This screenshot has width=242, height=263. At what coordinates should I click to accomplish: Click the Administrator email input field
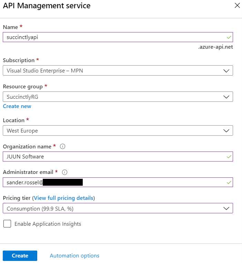[x=118, y=182]
